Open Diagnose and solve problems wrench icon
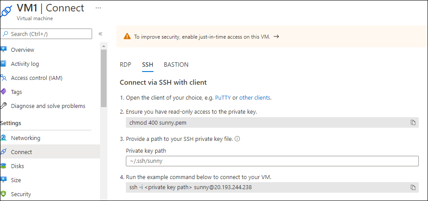428x201 pixels. tap(3, 106)
